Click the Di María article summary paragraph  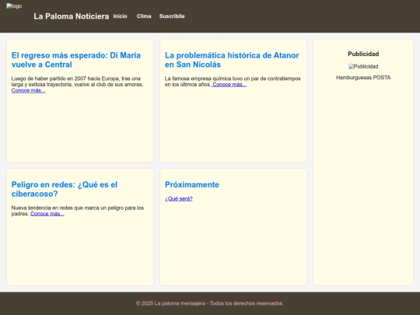click(x=78, y=84)
